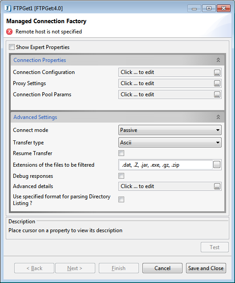
Task: Collapse Connection Properties using double chevron
Action: click(218, 60)
